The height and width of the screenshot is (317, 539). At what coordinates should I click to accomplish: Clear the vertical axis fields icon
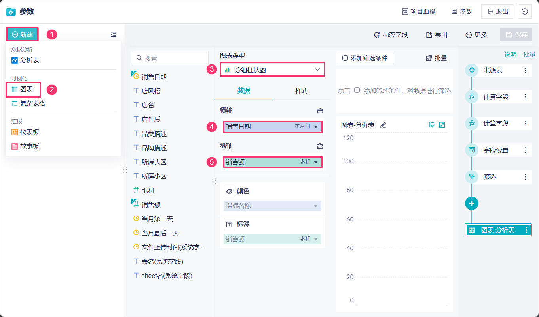pos(320,146)
